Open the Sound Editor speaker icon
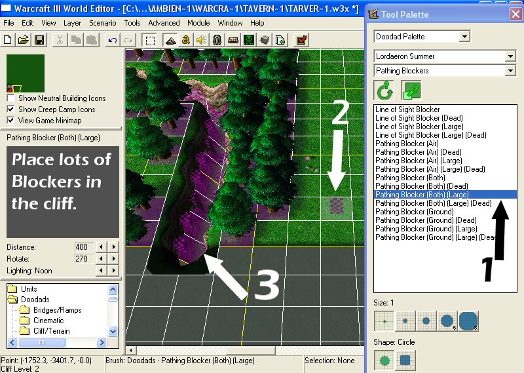Screen dimensions: 524x373 tap(202, 40)
